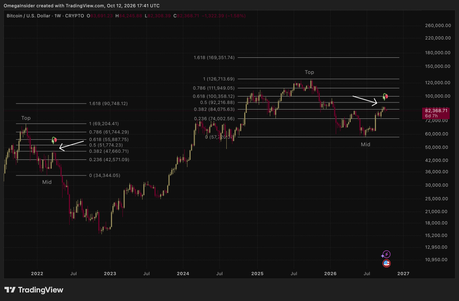Click the 10,950.00 price scale label
This screenshot has height=301, width=459.
(436, 259)
